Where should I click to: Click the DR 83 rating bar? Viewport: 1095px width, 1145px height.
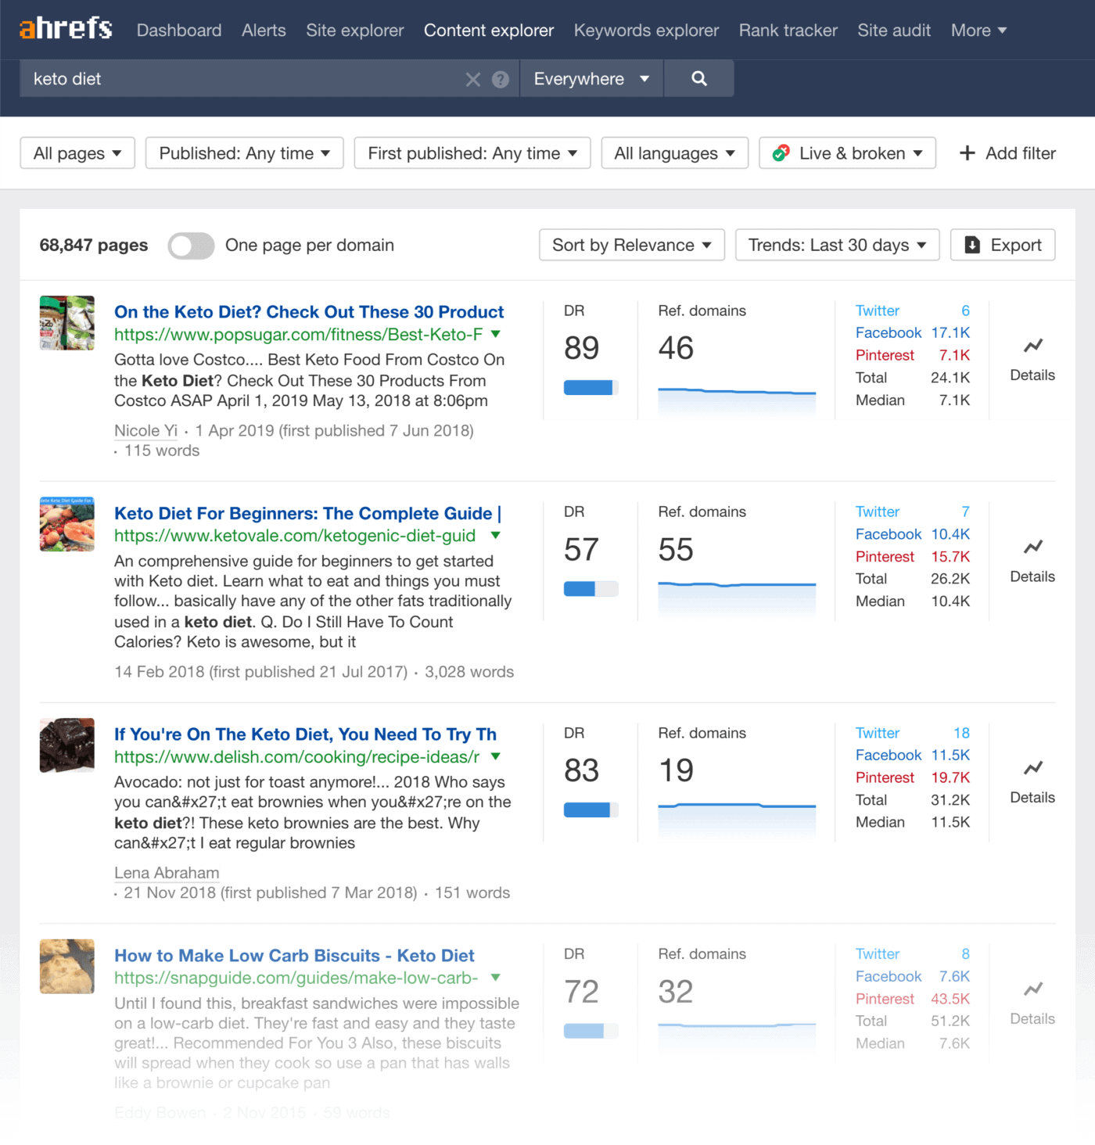tap(591, 810)
